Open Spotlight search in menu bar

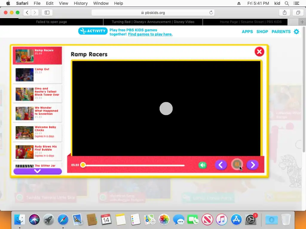coord(287,3)
